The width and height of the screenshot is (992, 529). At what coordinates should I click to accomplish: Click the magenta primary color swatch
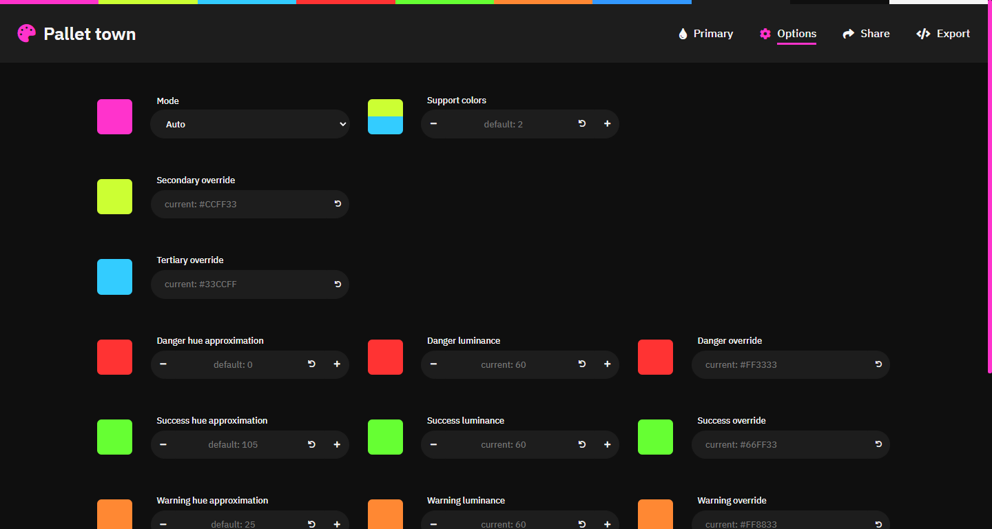[114, 116]
